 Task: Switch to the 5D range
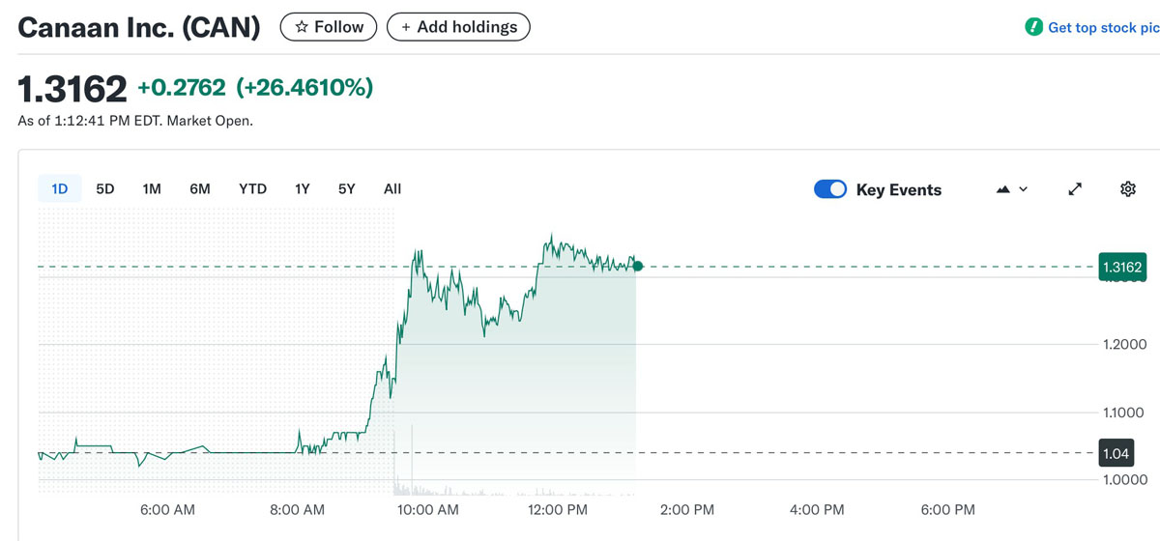click(x=105, y=189)
